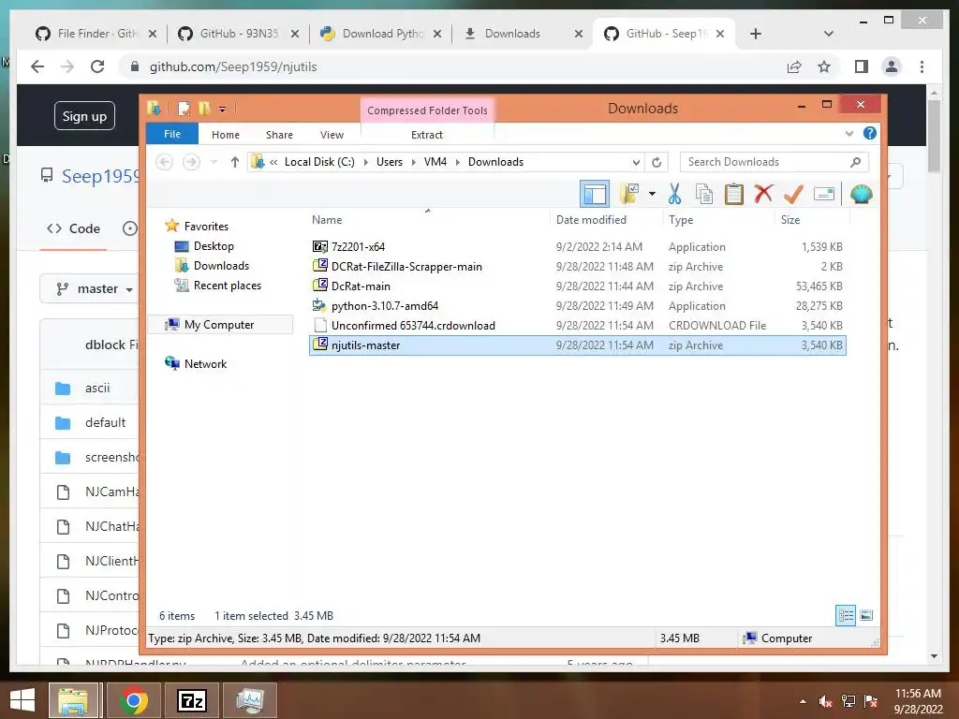Open the recent locations dropdown arrow
The image size is (959, 719).
pos(214,162)
